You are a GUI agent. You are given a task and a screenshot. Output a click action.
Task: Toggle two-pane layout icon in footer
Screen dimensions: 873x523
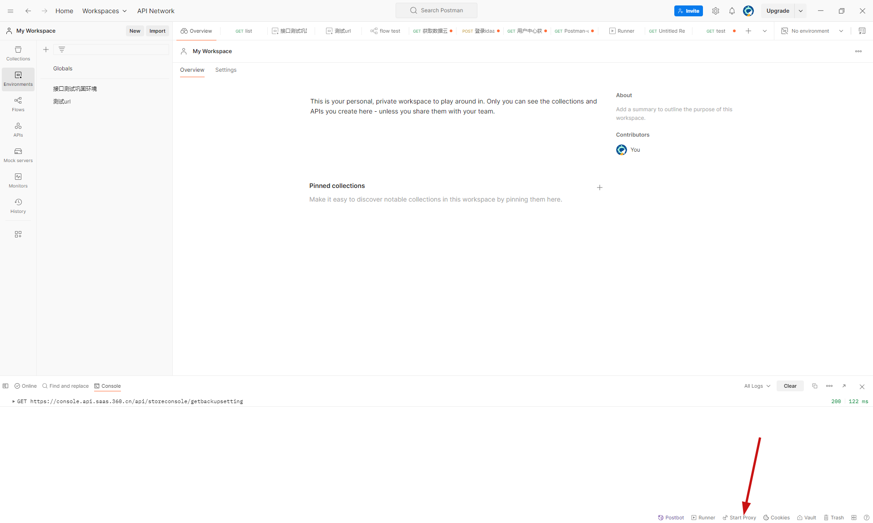click(x=854, y=518)
